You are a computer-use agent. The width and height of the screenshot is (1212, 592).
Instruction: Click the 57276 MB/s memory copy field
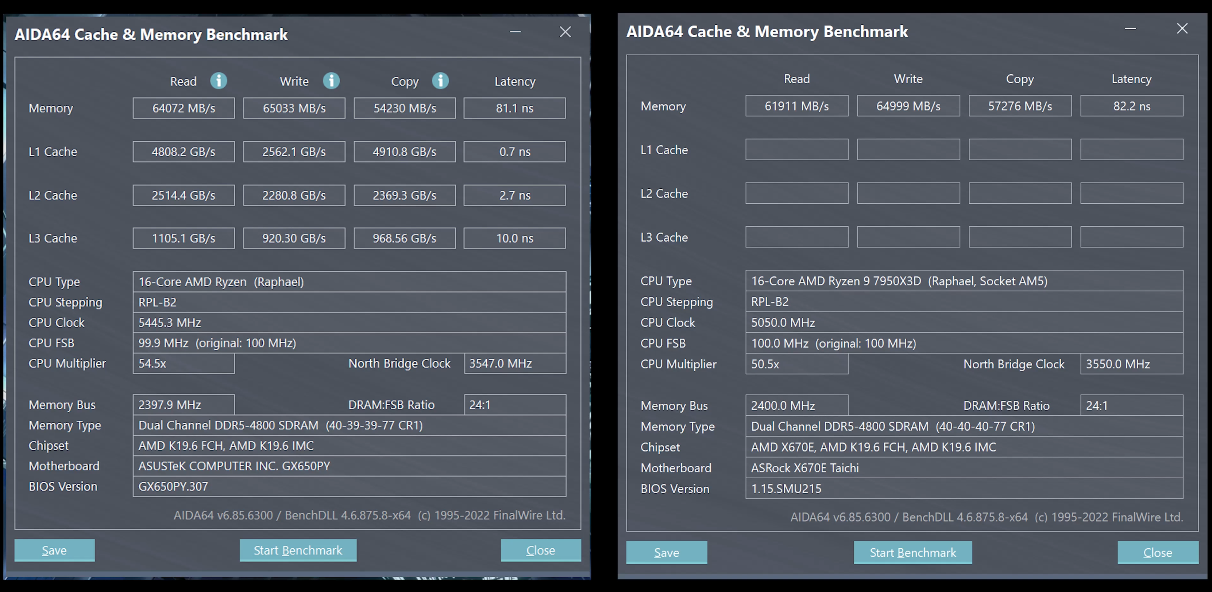pyautogui.click(x=1020, y=106)
